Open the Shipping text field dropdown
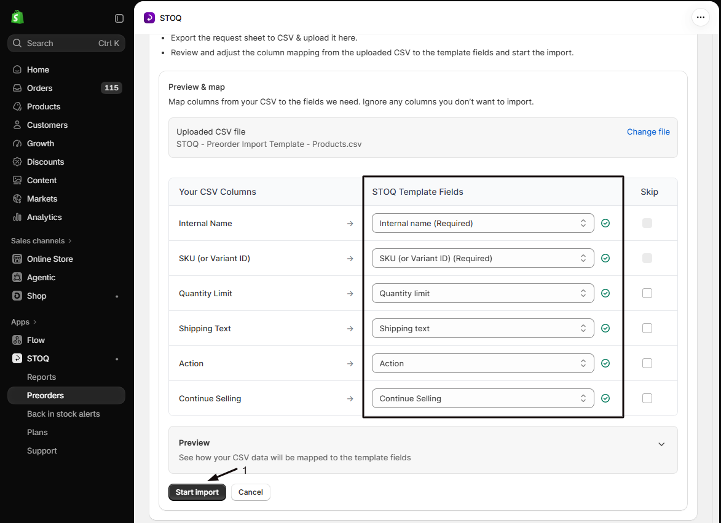The height and width of the screenshot is (523, 721). point(483,328)
